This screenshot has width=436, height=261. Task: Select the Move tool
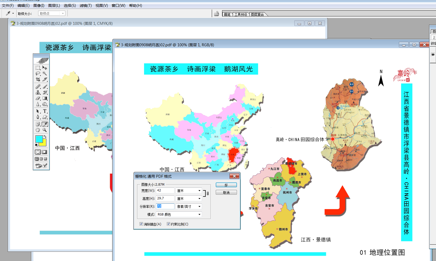tap(45, 68)
